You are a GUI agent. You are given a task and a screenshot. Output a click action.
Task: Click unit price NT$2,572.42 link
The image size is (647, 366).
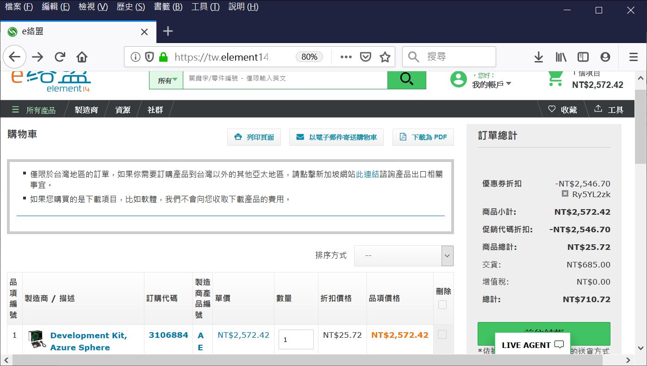click(x=243, y=335)
